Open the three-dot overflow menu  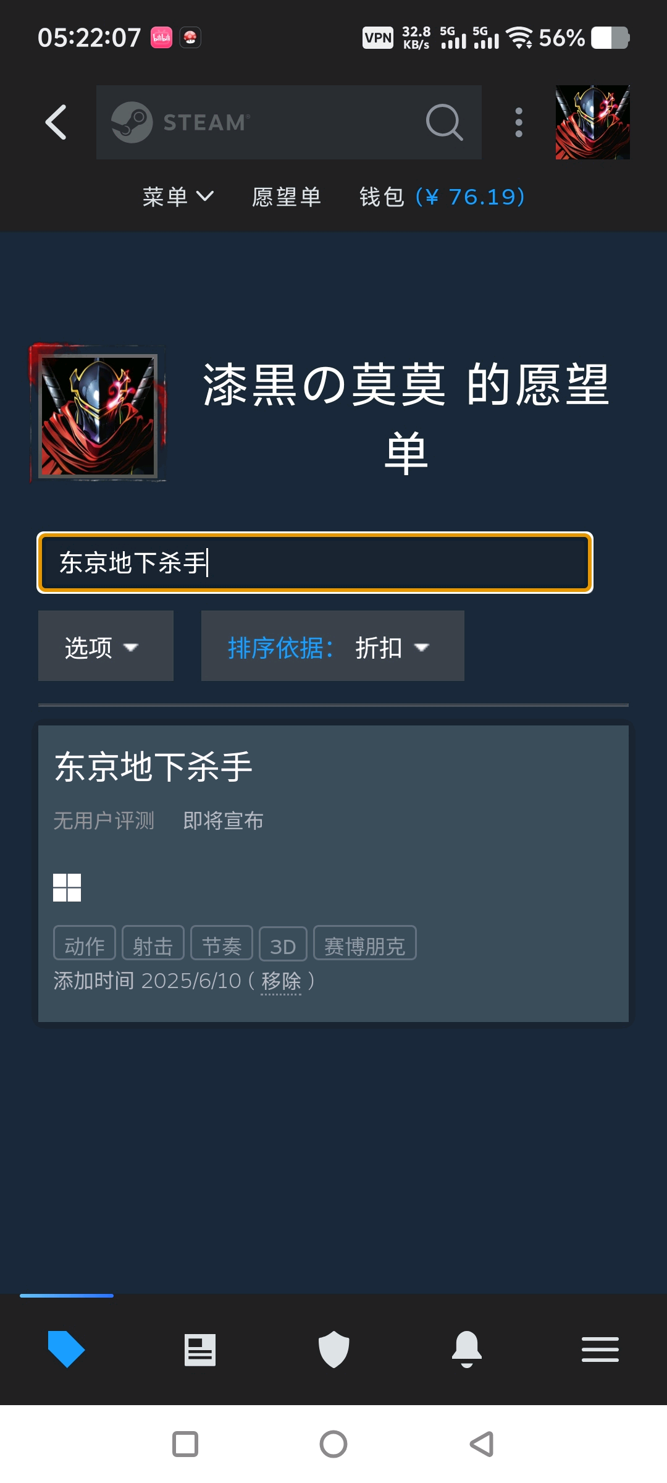(519, 122)
